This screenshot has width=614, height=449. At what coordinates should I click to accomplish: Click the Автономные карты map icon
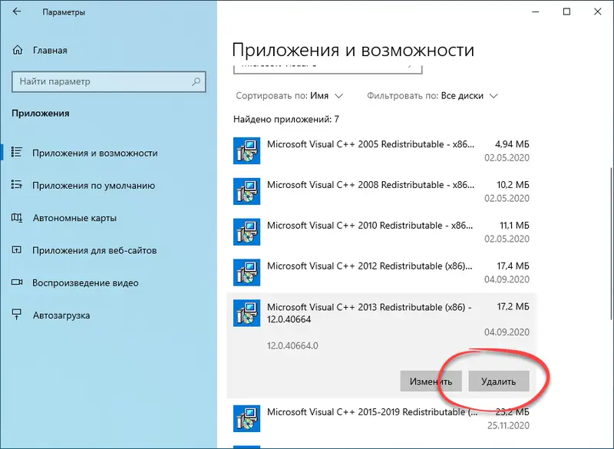click(16, 217)
